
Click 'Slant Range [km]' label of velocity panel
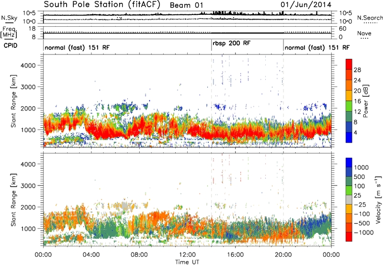click(13, 199)
